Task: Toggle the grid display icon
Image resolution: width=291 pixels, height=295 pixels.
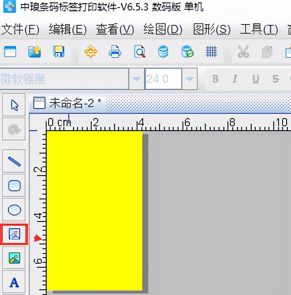Action: [x=211, y=51]
